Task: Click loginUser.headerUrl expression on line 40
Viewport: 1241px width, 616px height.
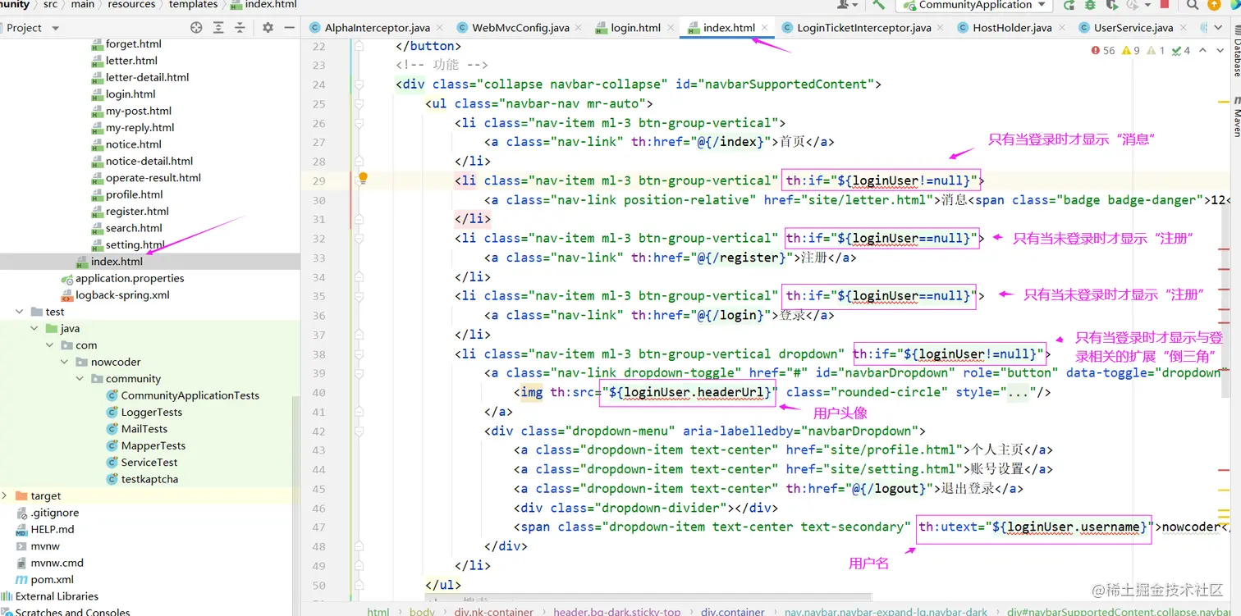Action: tap(689, 392)
